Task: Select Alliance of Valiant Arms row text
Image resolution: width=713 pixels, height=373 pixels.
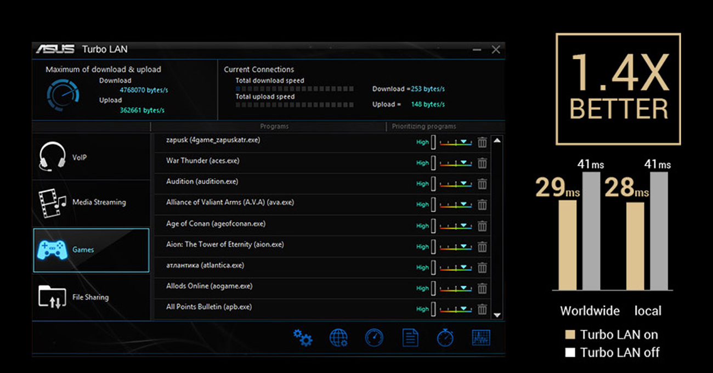Action: (230, 202)
